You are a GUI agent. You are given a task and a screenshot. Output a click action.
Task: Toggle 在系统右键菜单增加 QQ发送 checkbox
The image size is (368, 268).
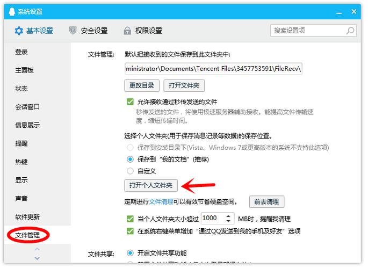click(130, 231)
